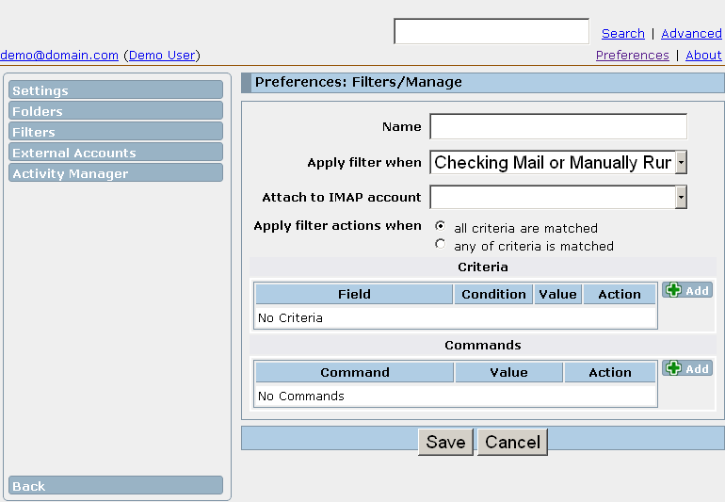Screen dimensions: 725x502
Task: Click the Demo User link
Action: 162,55
